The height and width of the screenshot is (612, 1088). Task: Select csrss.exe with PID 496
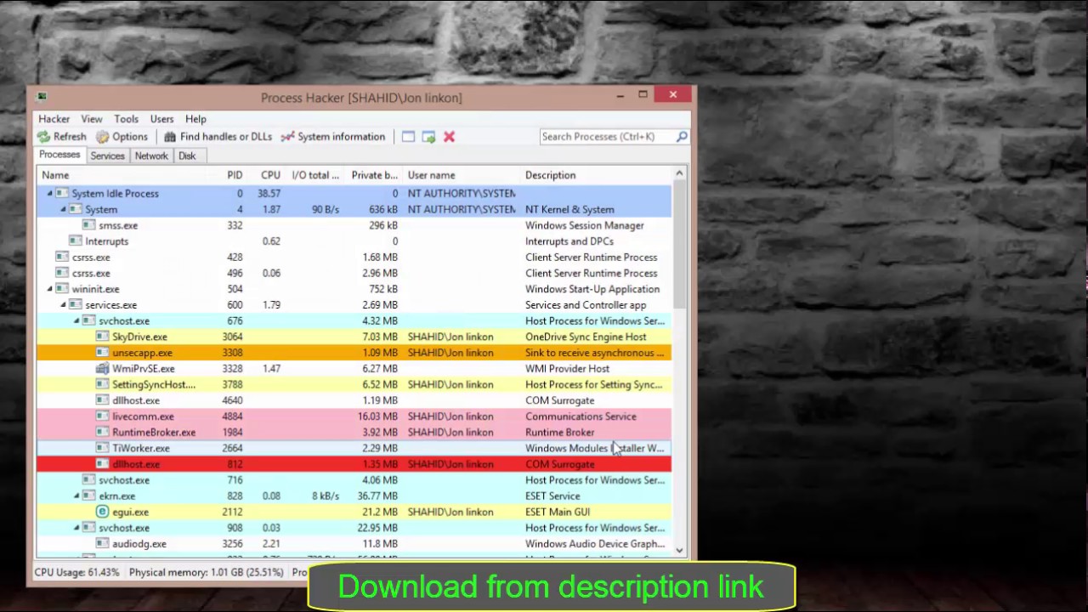pyautogui.click(x=354, y=273)
